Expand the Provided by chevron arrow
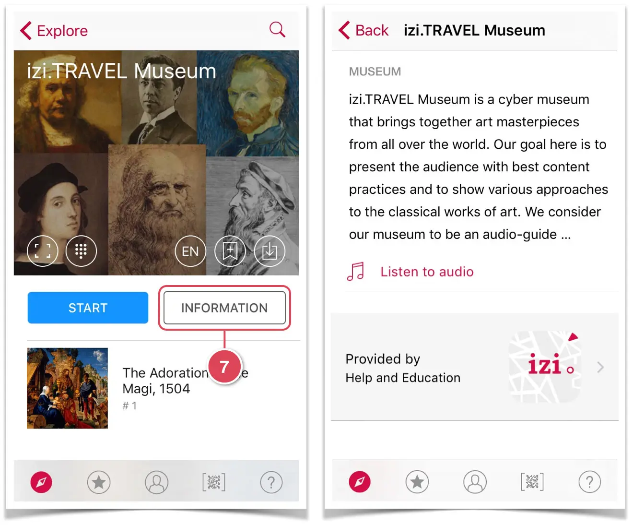Viewport: 633px width, 525px height. click(600, 368)
